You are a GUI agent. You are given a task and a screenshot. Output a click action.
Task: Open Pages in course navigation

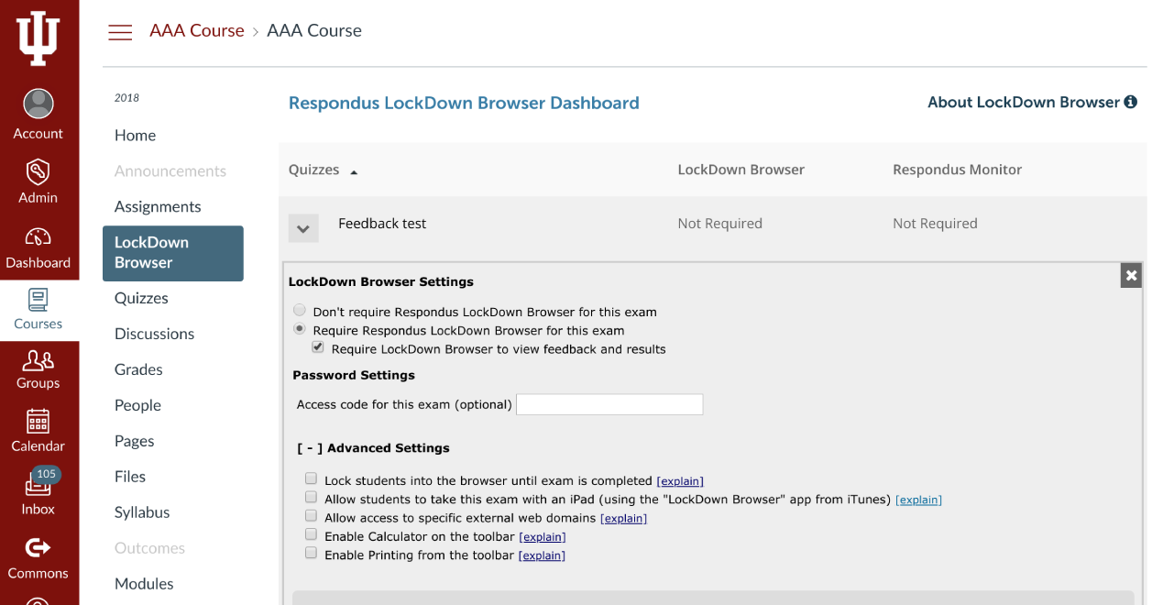click(135, 441)
